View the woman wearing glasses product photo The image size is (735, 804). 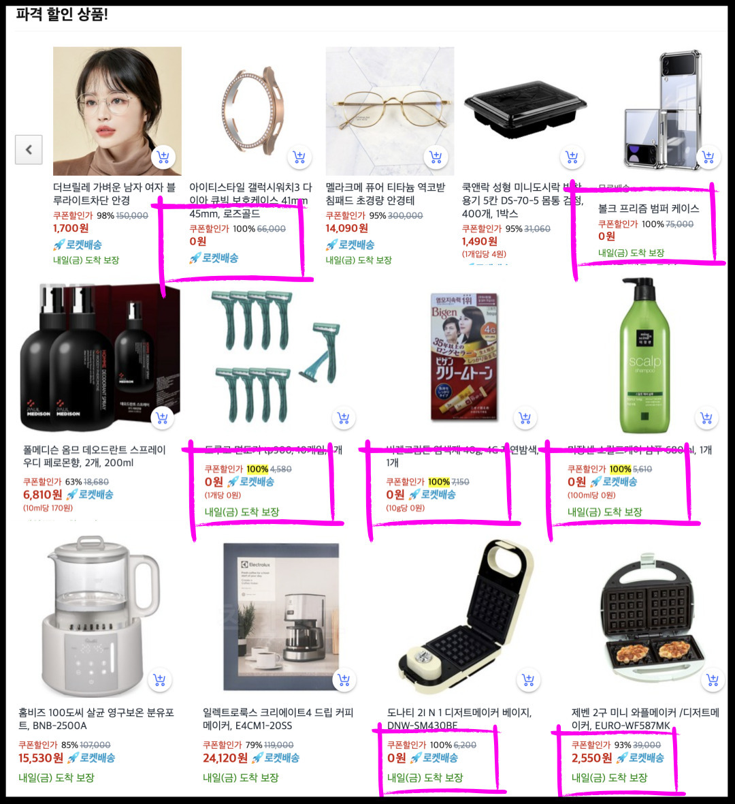click(117, 111)
